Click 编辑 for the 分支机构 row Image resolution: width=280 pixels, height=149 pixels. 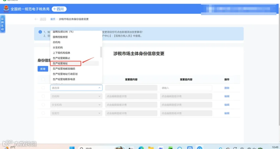227,105
